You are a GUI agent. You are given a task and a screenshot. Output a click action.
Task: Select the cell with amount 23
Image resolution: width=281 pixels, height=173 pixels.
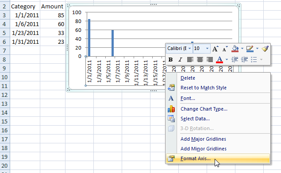[53, 42]
